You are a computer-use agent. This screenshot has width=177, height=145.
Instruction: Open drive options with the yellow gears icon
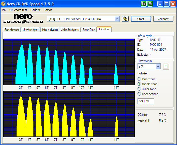pyautogui.click(x=125, y=19)
